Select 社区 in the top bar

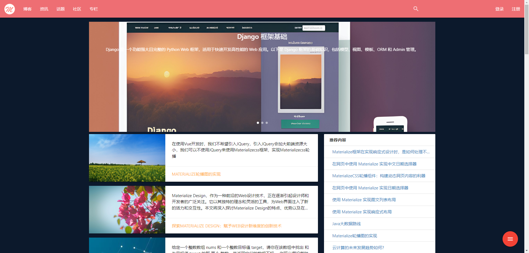[77, 9]
